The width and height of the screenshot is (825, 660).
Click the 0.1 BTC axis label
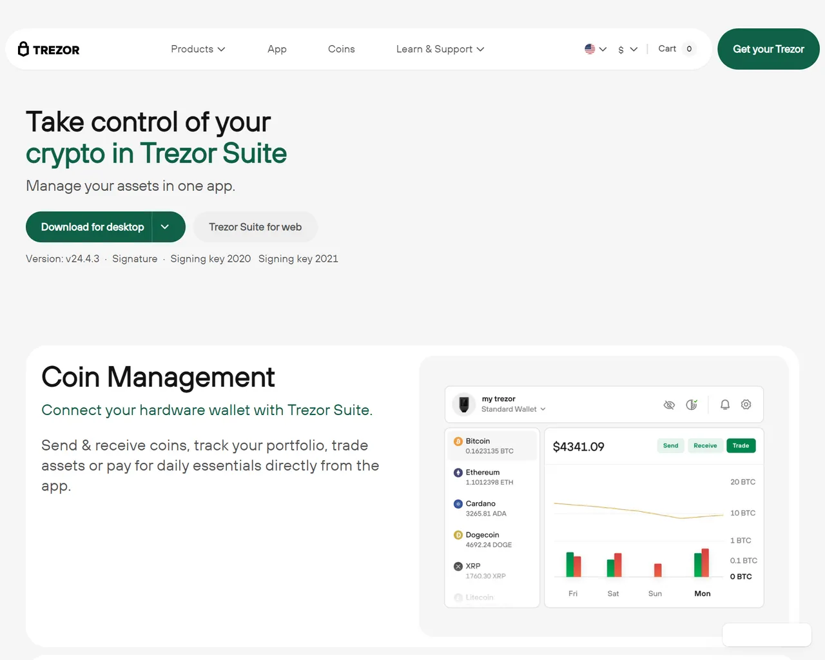click(743, 561)
